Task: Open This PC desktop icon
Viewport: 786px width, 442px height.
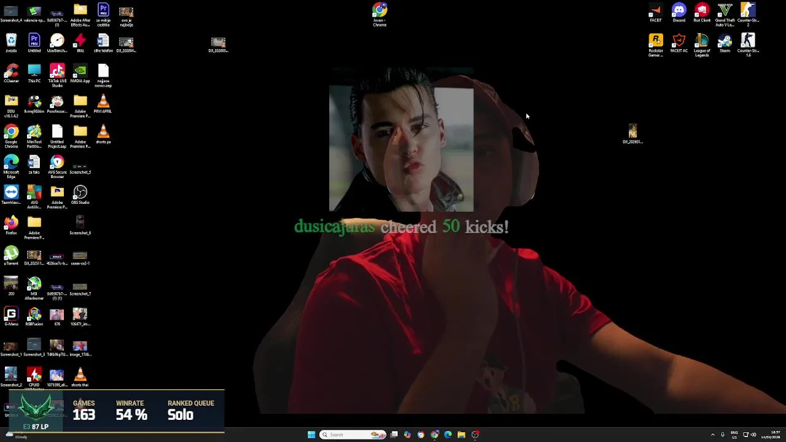Action: coord(34,73)
